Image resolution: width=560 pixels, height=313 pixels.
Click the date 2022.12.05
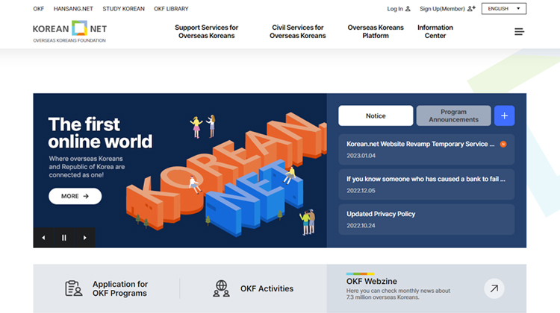click(361, 190)
